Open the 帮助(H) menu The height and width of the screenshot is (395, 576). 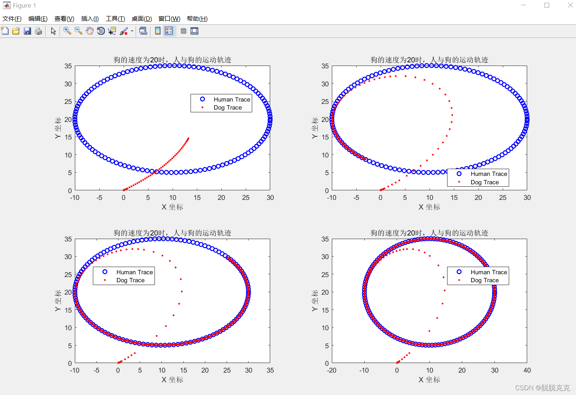coord(197,19)
